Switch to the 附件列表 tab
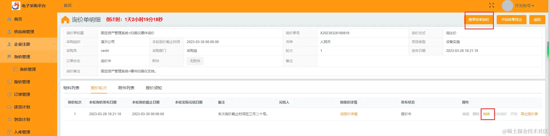The width and height of the screenshot is (550, 136). (126, 88)
